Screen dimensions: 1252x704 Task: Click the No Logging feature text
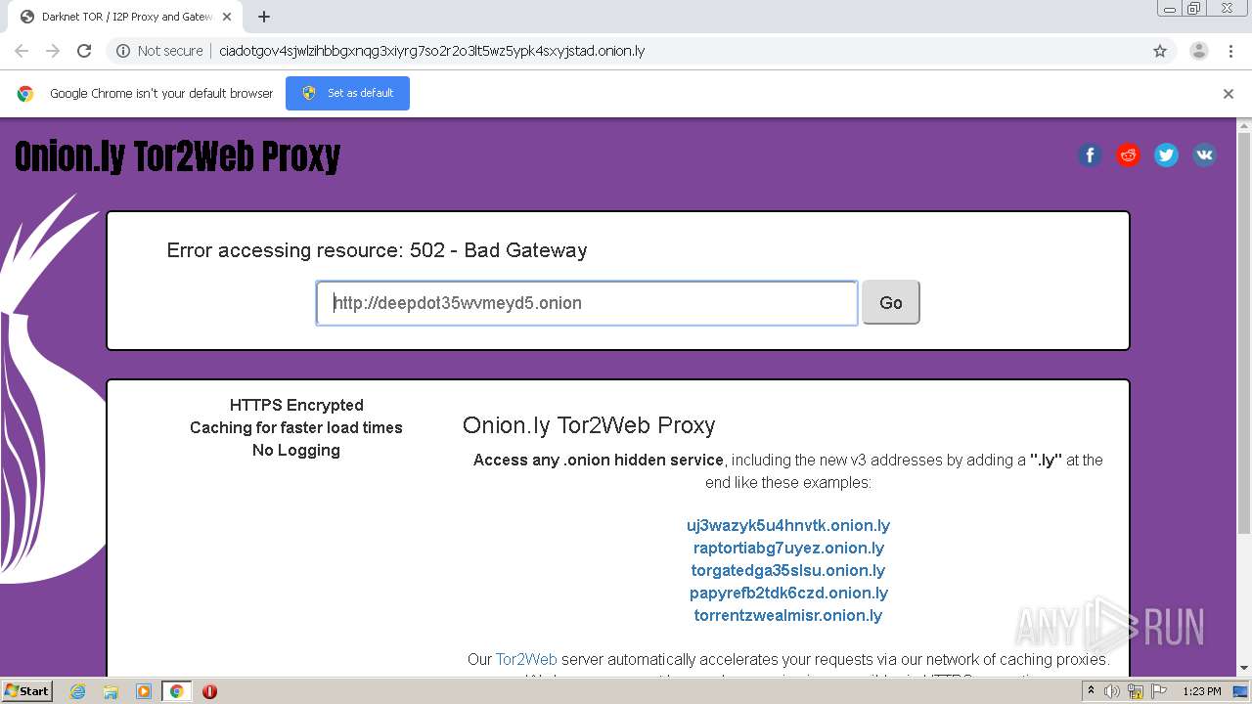(296, 450)
